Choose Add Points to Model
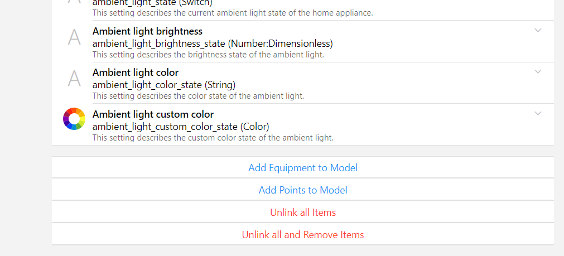The height and width of the screenshot is (256, 564). [x=303, y=190]
